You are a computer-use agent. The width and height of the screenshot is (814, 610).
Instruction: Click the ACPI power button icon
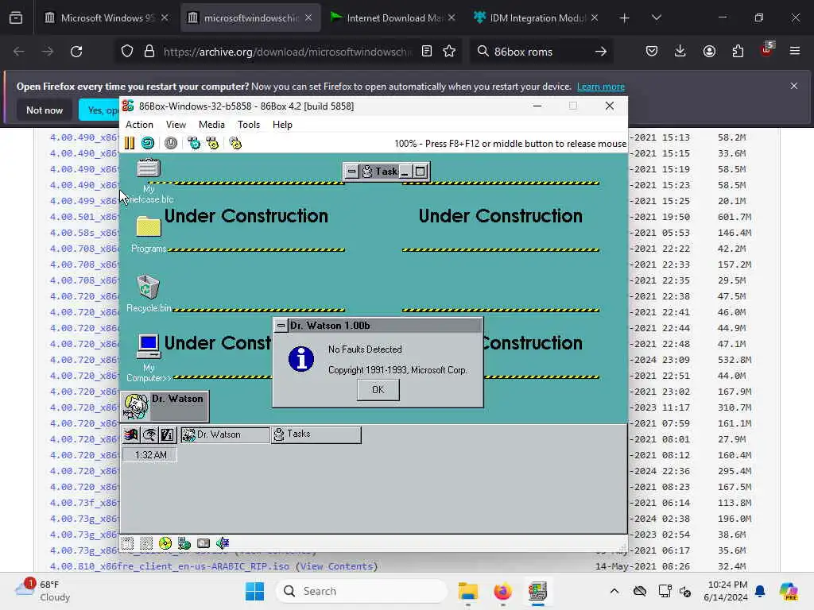tap(171, 143)
